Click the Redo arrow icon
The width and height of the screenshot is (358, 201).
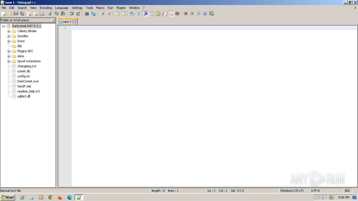78,14
